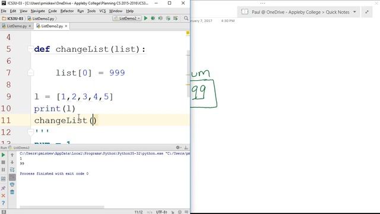Click fold end marker at line 7
380x214 pixels.
[30, 73]
